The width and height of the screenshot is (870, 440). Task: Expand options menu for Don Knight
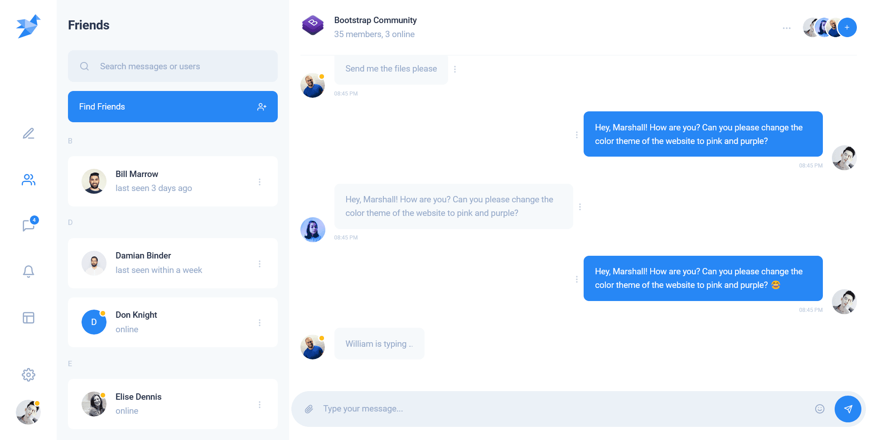click(x=260, y=322)
